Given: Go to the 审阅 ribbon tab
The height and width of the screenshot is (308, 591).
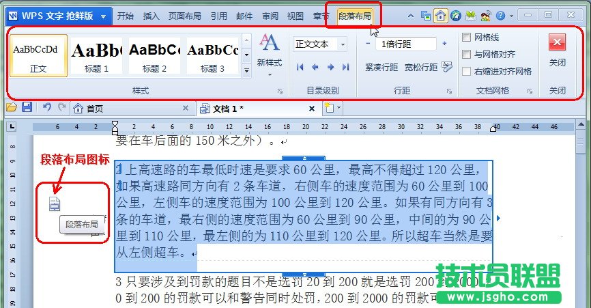Looking at the screenshot, I should click(x=270, y=16).
